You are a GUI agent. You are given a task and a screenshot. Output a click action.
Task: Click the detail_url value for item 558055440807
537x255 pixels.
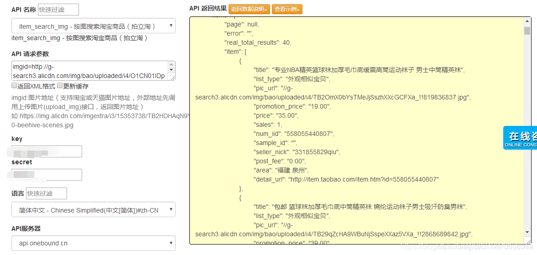(363, 179)
